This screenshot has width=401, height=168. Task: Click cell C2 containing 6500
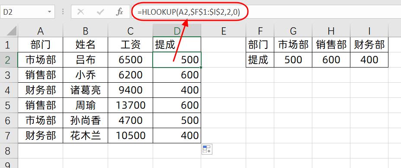[x=131, y=60]
